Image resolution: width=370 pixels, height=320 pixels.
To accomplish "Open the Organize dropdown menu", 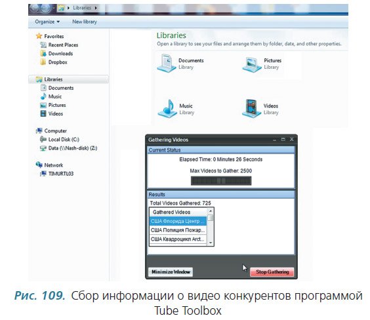I will [47, 22].
